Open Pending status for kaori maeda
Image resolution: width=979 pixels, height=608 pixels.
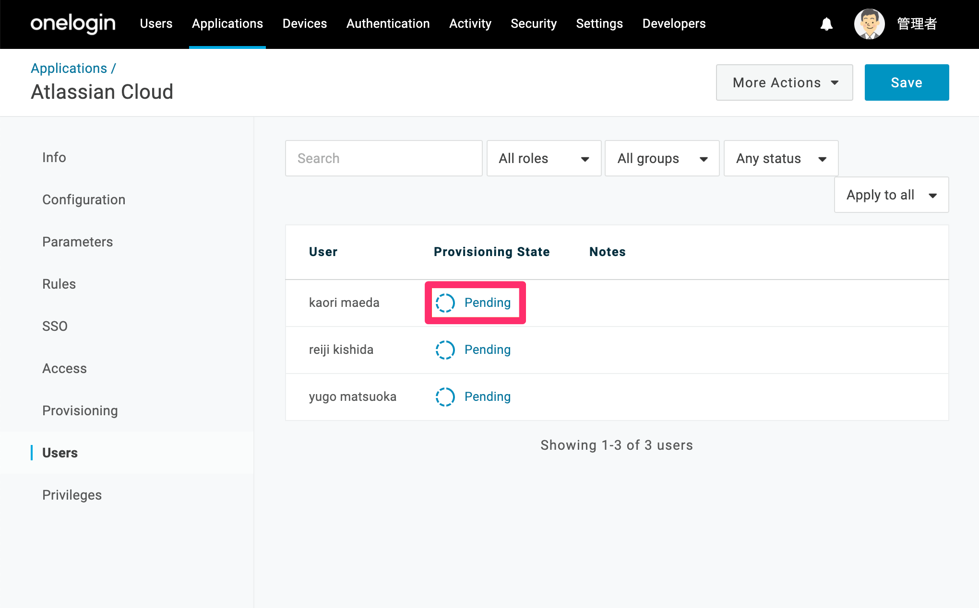(488, 303)
